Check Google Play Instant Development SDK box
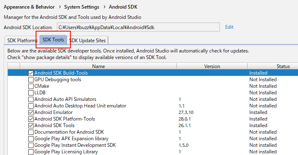 pos(31,145)
